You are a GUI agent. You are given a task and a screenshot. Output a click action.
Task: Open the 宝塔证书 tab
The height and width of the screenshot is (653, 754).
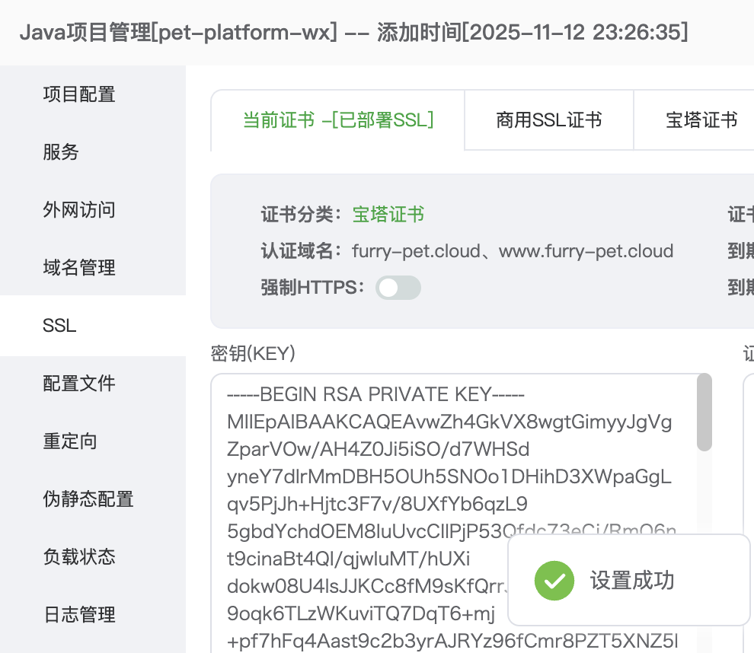701,120
